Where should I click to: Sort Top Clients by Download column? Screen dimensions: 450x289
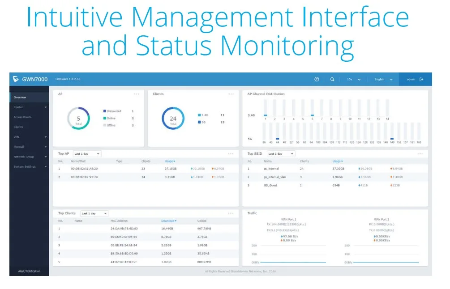pos(168,221)
